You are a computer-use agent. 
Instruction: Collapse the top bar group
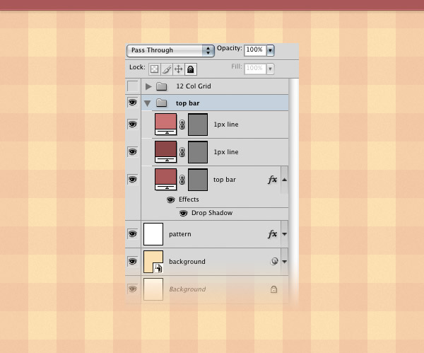point(148,103)
